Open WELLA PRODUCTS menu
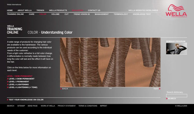Image resolution: width=194 pixels, height=114 pixels. point(58,10)
